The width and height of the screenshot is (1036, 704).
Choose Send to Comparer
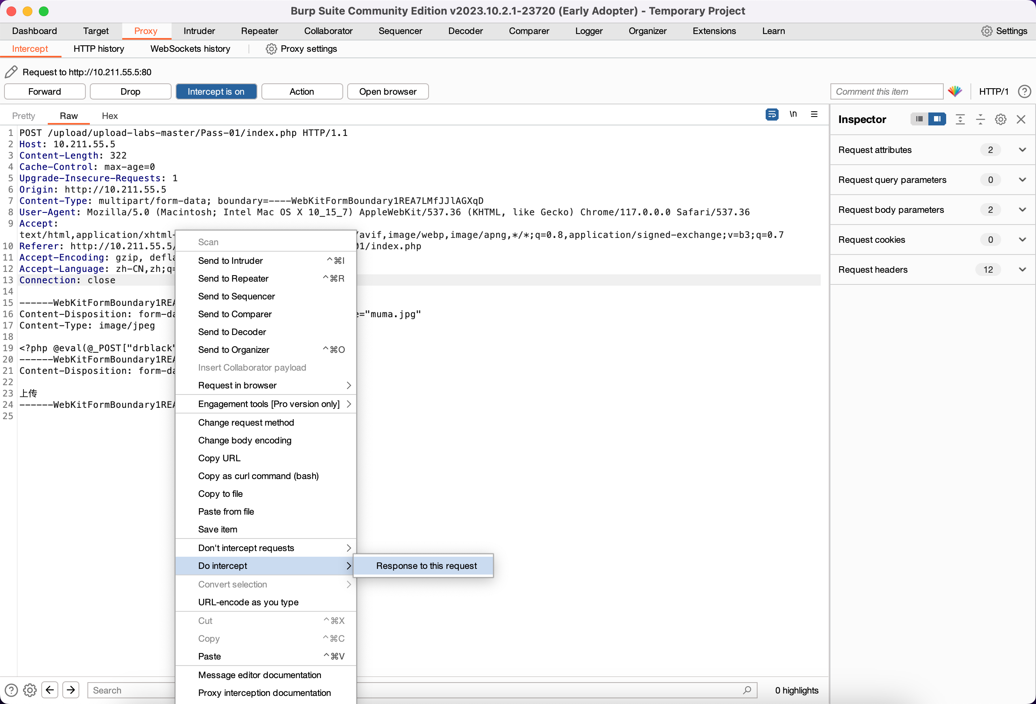click(x=266, y=314)
